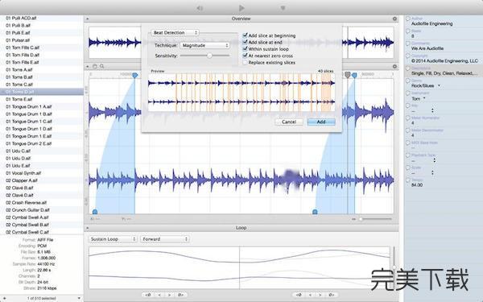Click the Add button in dialog

coord(321,122)
